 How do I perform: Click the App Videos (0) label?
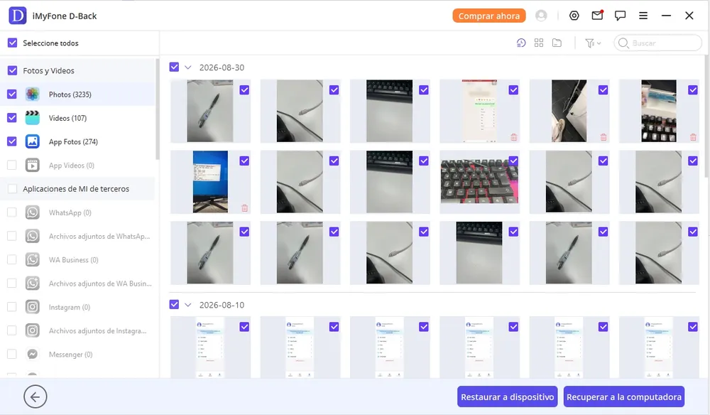click(72, 166)
